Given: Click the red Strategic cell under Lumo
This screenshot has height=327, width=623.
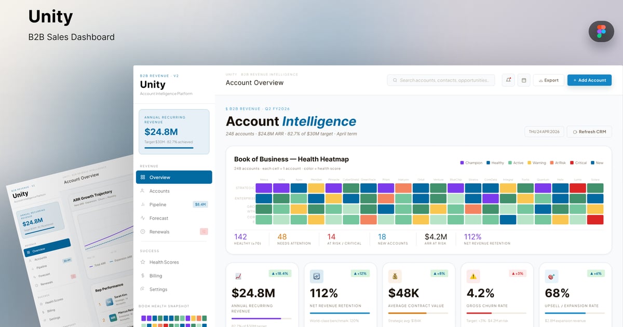Looking at the screenshot, I should pyautogui.click(x=578, y=188).
